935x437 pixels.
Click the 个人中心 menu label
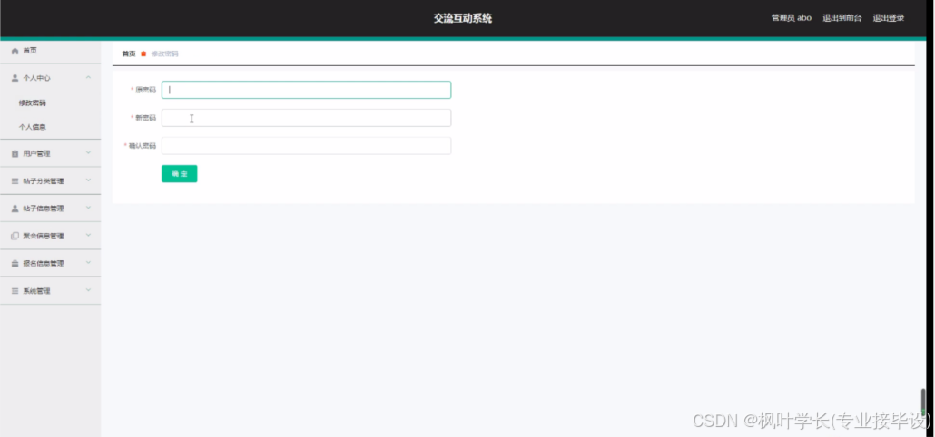click(36, 78)
